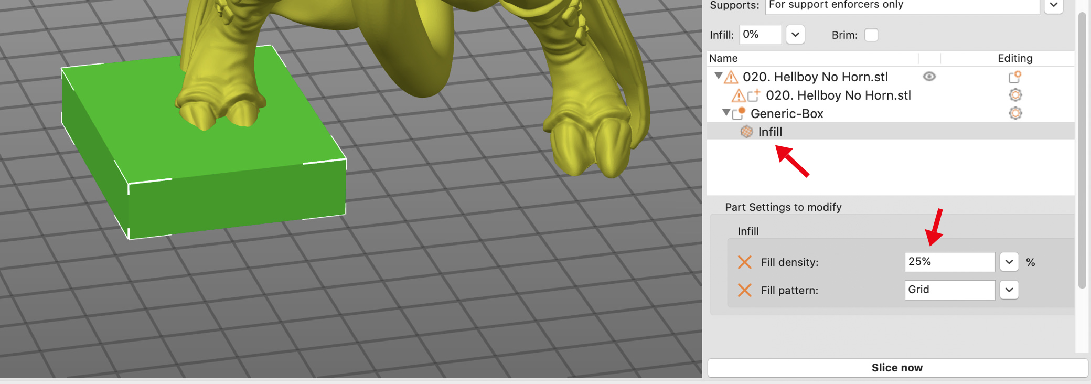This screenshot has height=384, width=1091.
Task: Open the Infill percentage dropdown arrow
Action: pos(795,35)
